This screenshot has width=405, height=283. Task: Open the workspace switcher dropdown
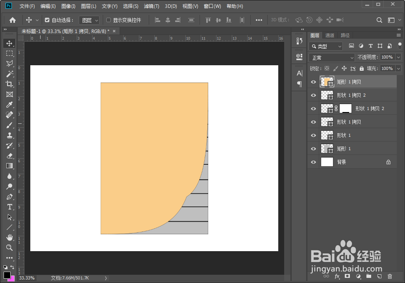point(393,20)
